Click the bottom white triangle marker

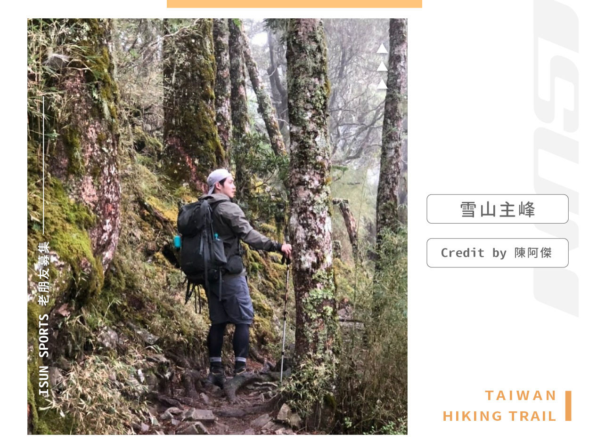point(382,84)
